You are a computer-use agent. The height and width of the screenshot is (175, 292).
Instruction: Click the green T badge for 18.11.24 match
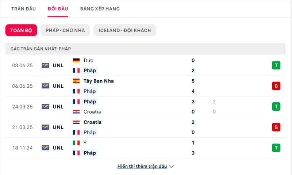coord(276,148)
